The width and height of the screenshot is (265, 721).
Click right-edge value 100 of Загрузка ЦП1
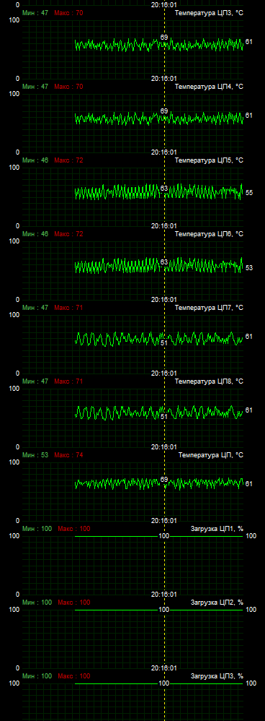coord(251,535)
